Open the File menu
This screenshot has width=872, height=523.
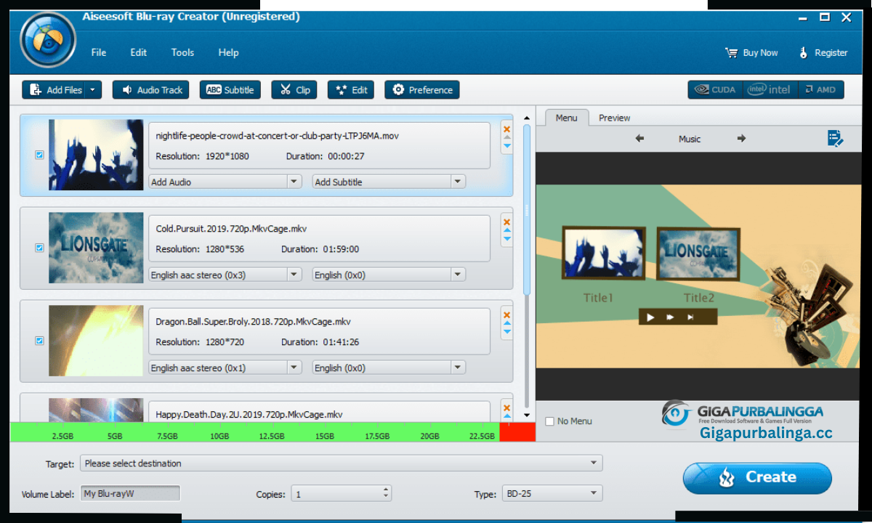[x=99, y=52]
